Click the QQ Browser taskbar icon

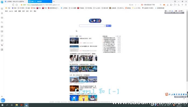click(x=26, y=105)
